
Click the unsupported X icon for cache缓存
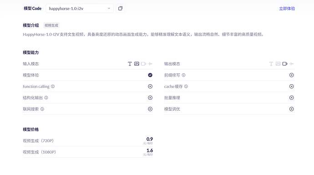pyautogui.click(x=292, y=87)
